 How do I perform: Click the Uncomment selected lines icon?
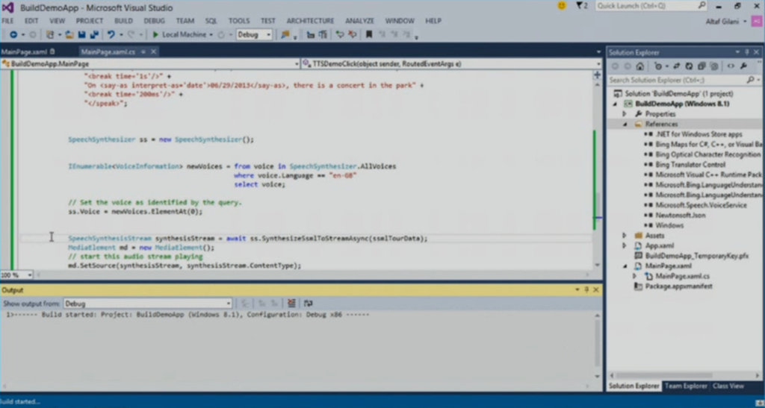353,34
